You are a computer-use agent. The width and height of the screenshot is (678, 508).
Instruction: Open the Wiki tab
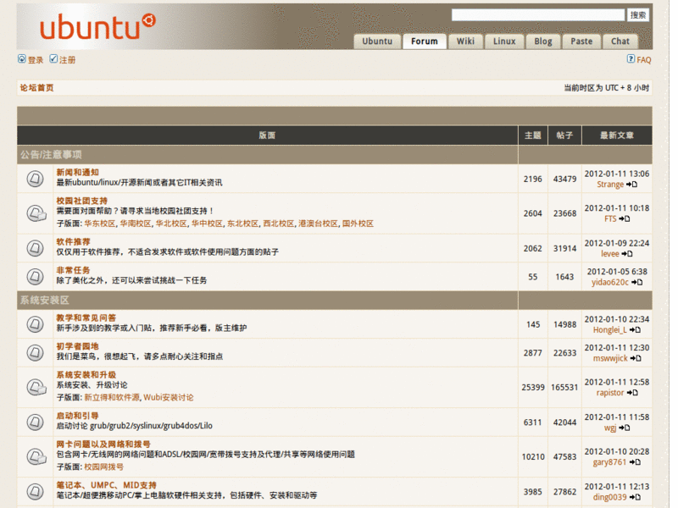pyautogui.click(x=465, y=41)
